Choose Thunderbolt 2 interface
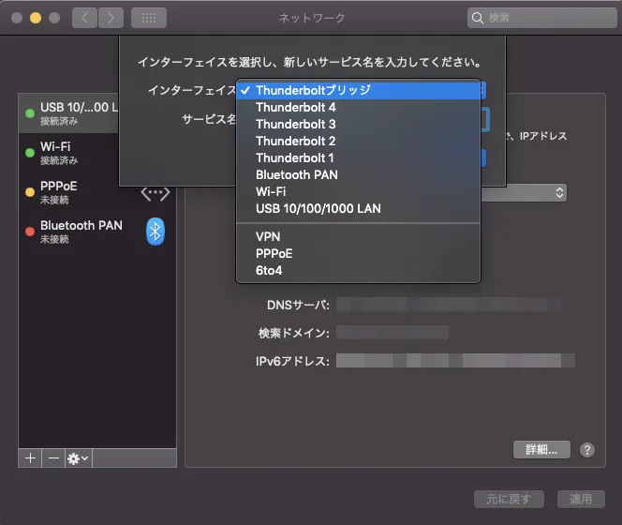Image resolution: width=622 pixels, height=525 pixels. [x=358, y=141]
